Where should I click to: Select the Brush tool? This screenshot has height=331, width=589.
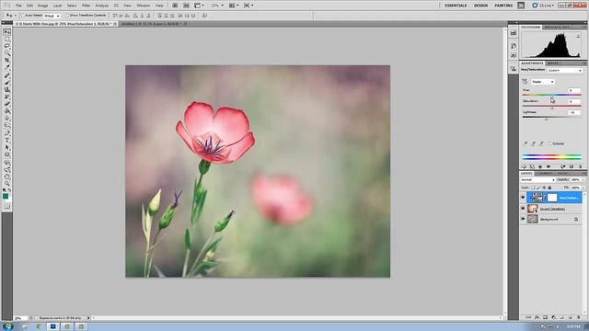6,83
